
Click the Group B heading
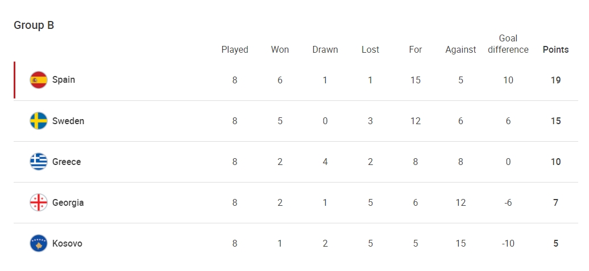[34, 25]
